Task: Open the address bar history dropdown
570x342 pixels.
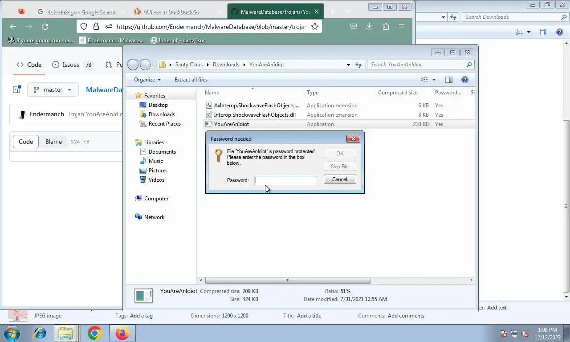Action: click(x=348, y=65)
